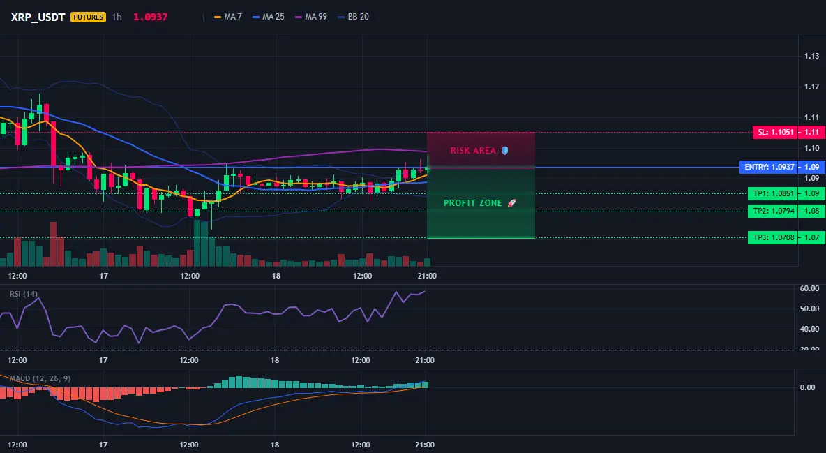Click the 60.00 RSI axis value
This screenshot has height=453, width=826.
point(810,288)
